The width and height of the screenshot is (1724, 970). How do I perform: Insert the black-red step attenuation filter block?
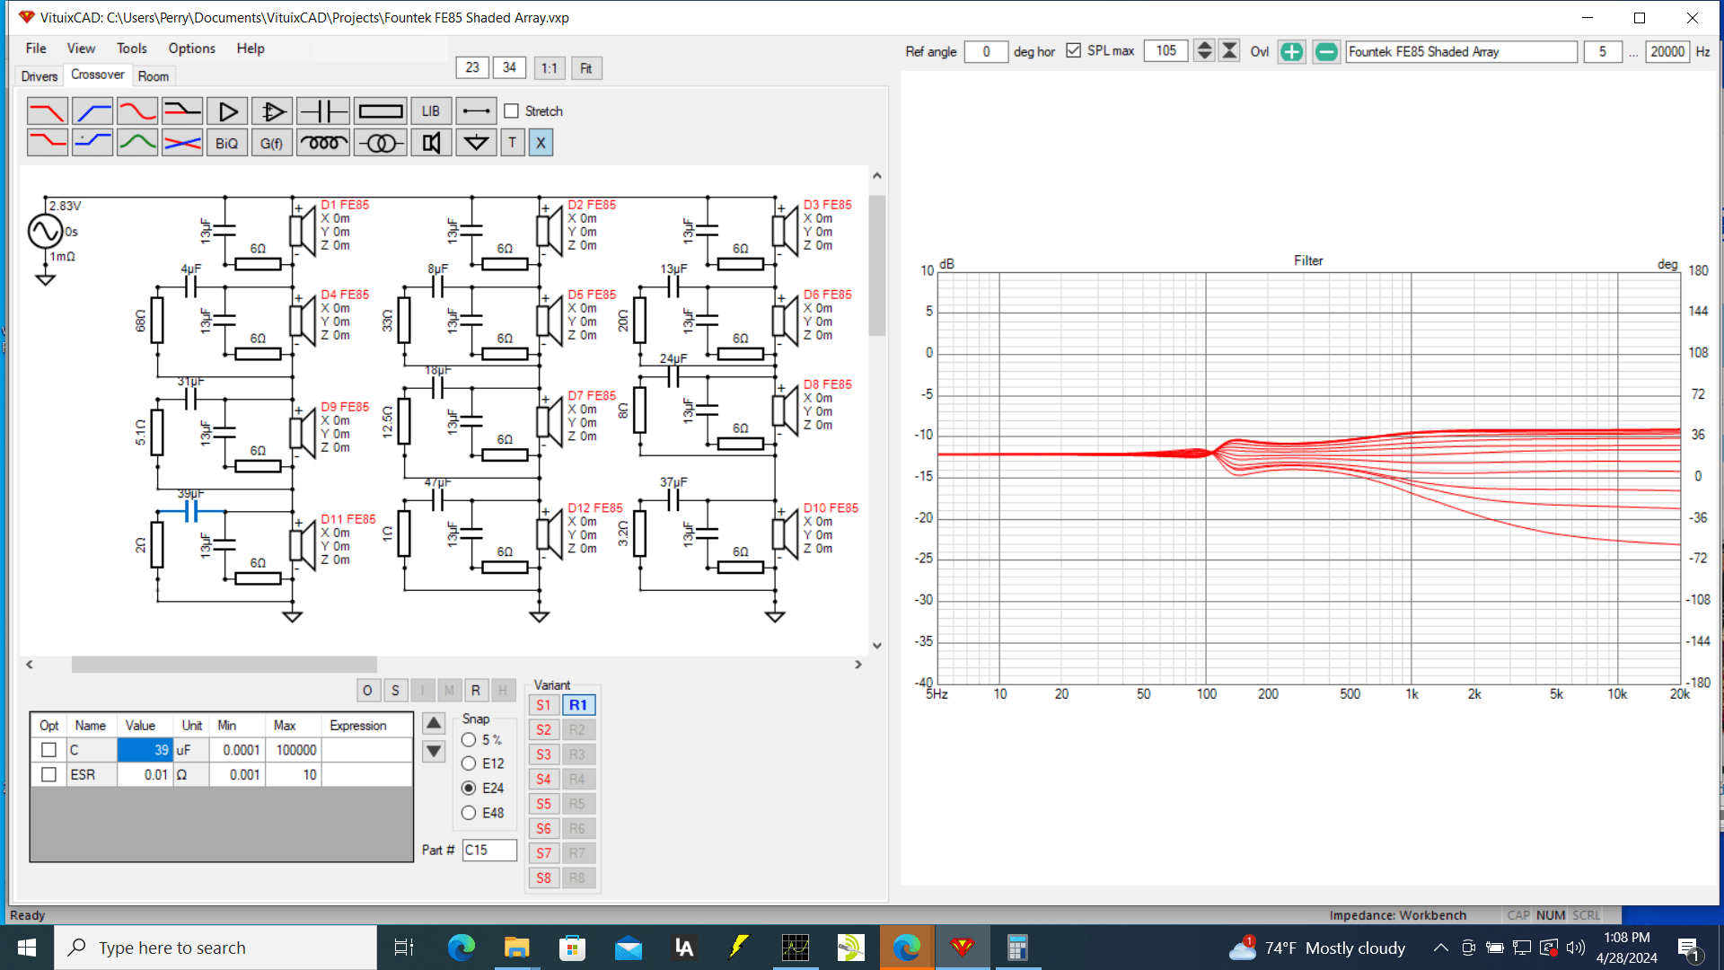[182, 111]
